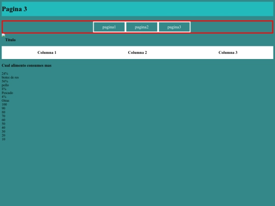Open the pagina2 navigation link
This screenshot has height=206, width=275.
(142, 27)
